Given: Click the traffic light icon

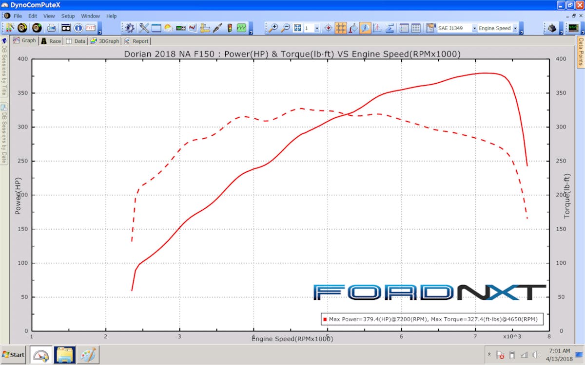Looking at the screenshot, I should click(230, 28).
